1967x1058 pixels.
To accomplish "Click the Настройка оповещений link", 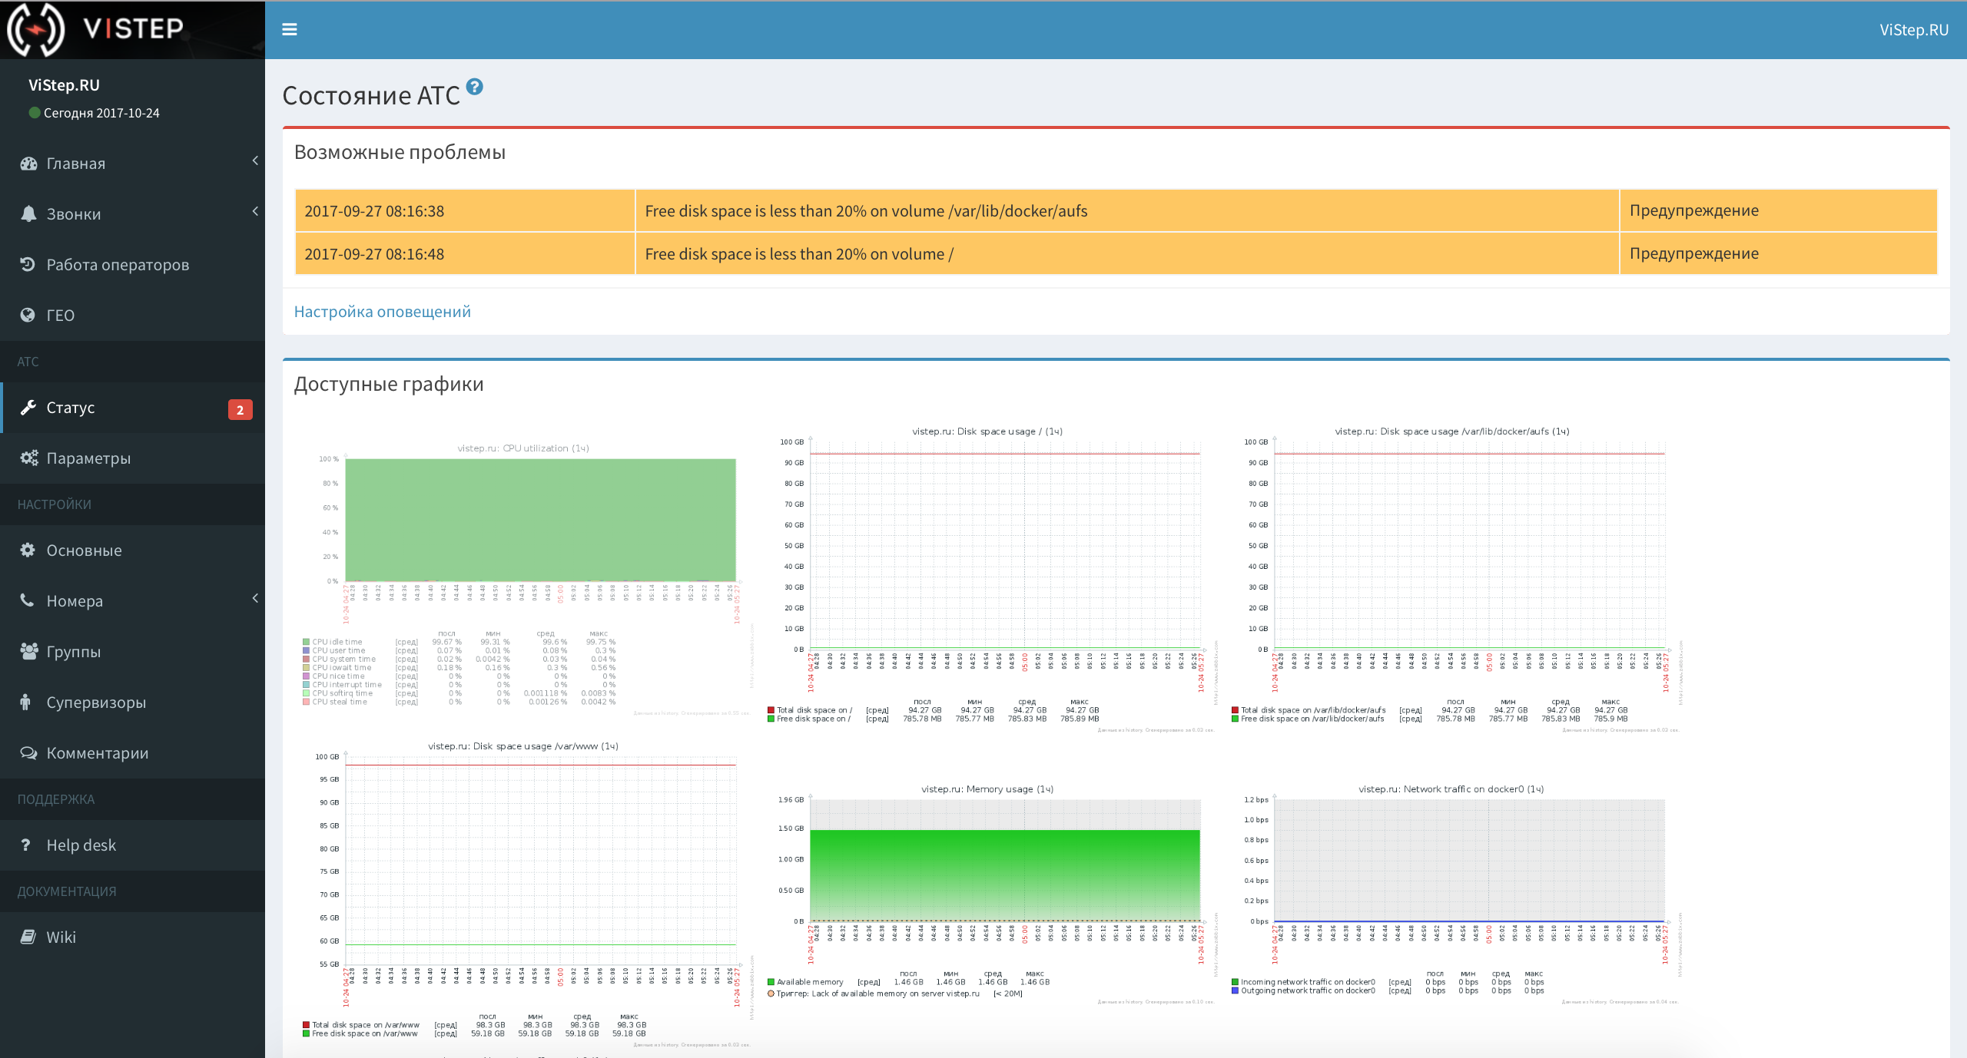I will click(382, 311).
